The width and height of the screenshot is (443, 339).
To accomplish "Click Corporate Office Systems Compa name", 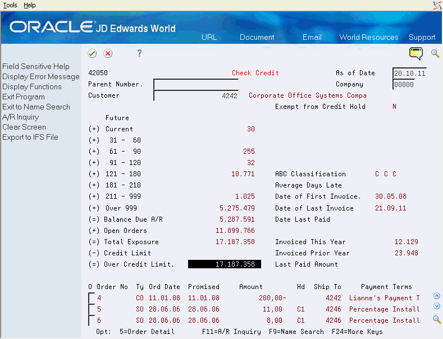I will click(308, 95).
